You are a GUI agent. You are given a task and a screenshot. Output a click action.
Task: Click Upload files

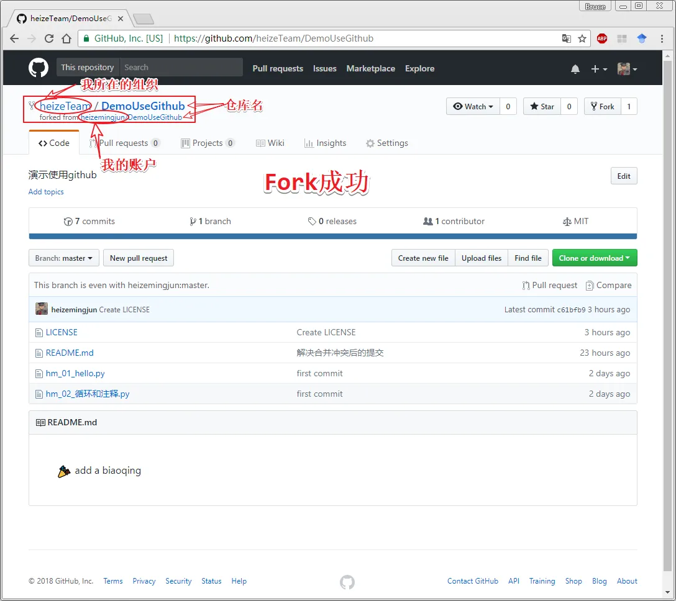[482, 258]
